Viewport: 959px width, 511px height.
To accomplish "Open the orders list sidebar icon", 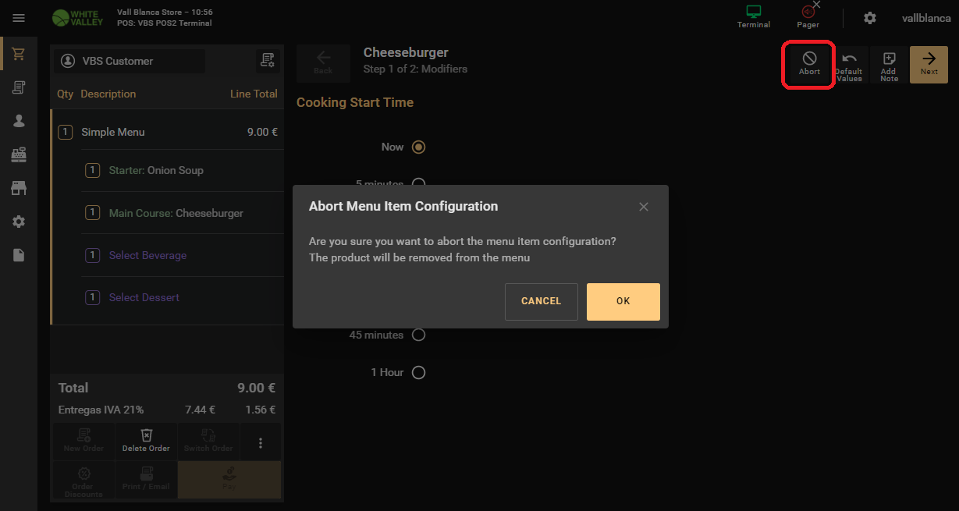I will coord(19,87).
